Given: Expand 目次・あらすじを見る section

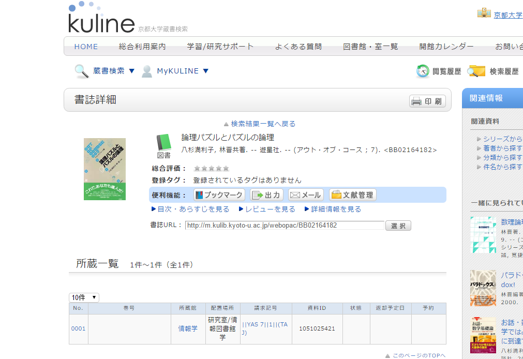Looking at the screenshot, I should 193,210.
